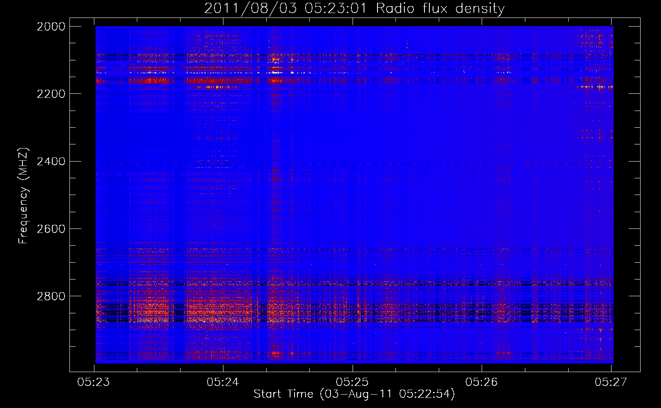Click the '2800' frequency axis label
661x408 pixels.
[51, 296]
